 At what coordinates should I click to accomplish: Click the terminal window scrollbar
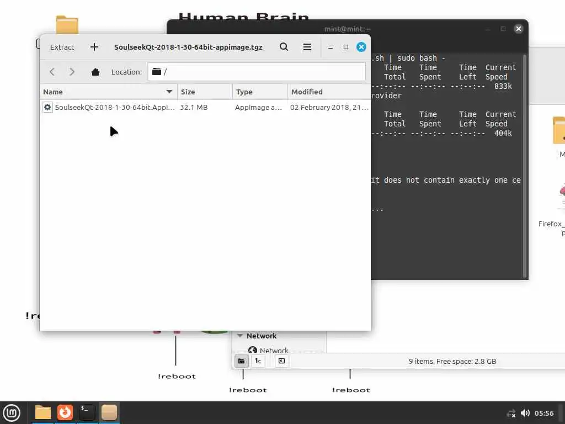[525, 166]
